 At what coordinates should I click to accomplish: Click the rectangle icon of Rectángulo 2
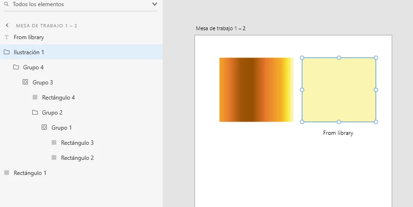pos(54,157)
